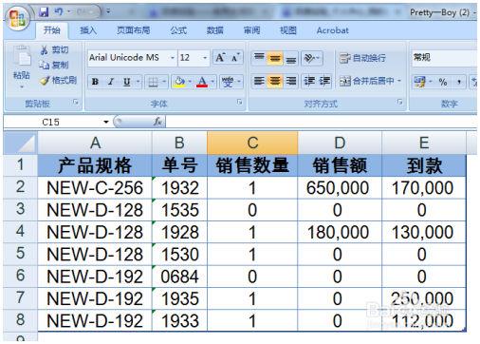The height and width of the screenshot is (344, 480).
Task: Increase the font size
Action: [220, 58]
